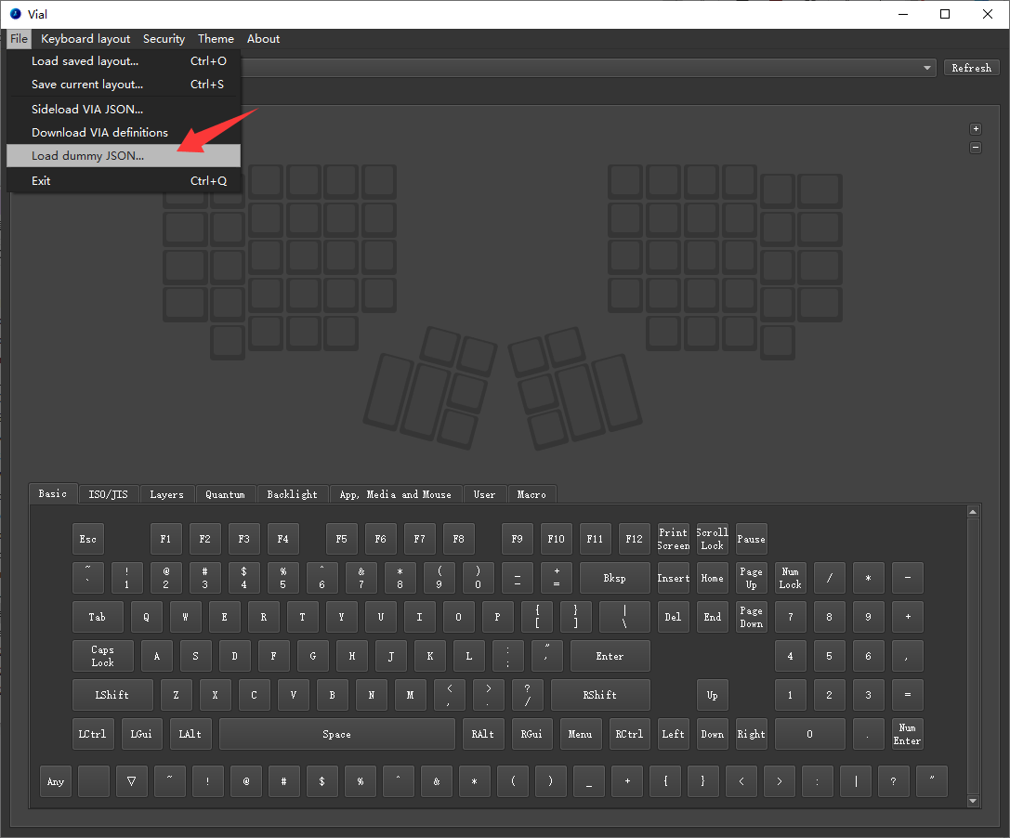The image size is (1010, 838).
Task: Switch to the Layers tab
Action: (x=166, y=494)
